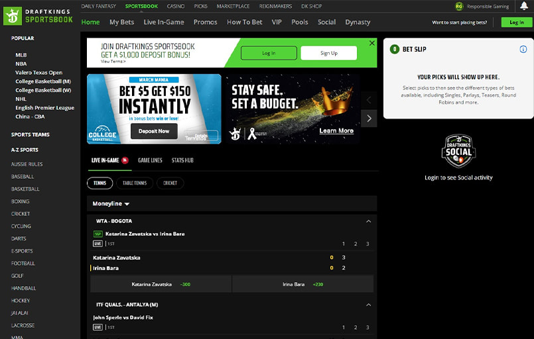
Task: Click the green Log In header button
Action: [x=516, y=22]
